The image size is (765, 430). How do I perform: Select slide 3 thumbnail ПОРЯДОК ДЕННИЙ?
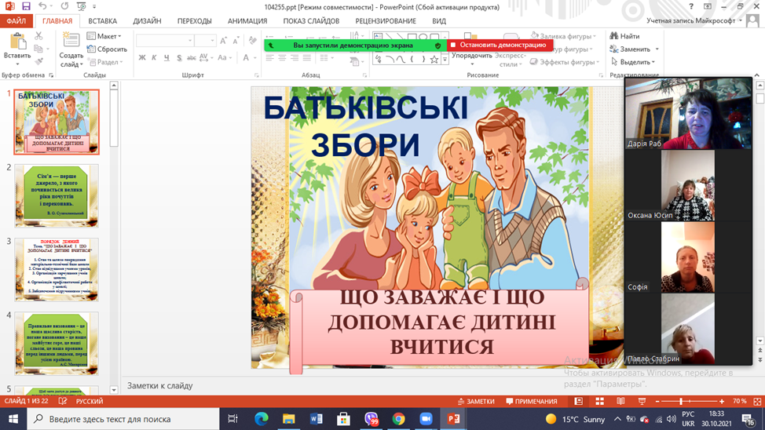click(57, 270)
